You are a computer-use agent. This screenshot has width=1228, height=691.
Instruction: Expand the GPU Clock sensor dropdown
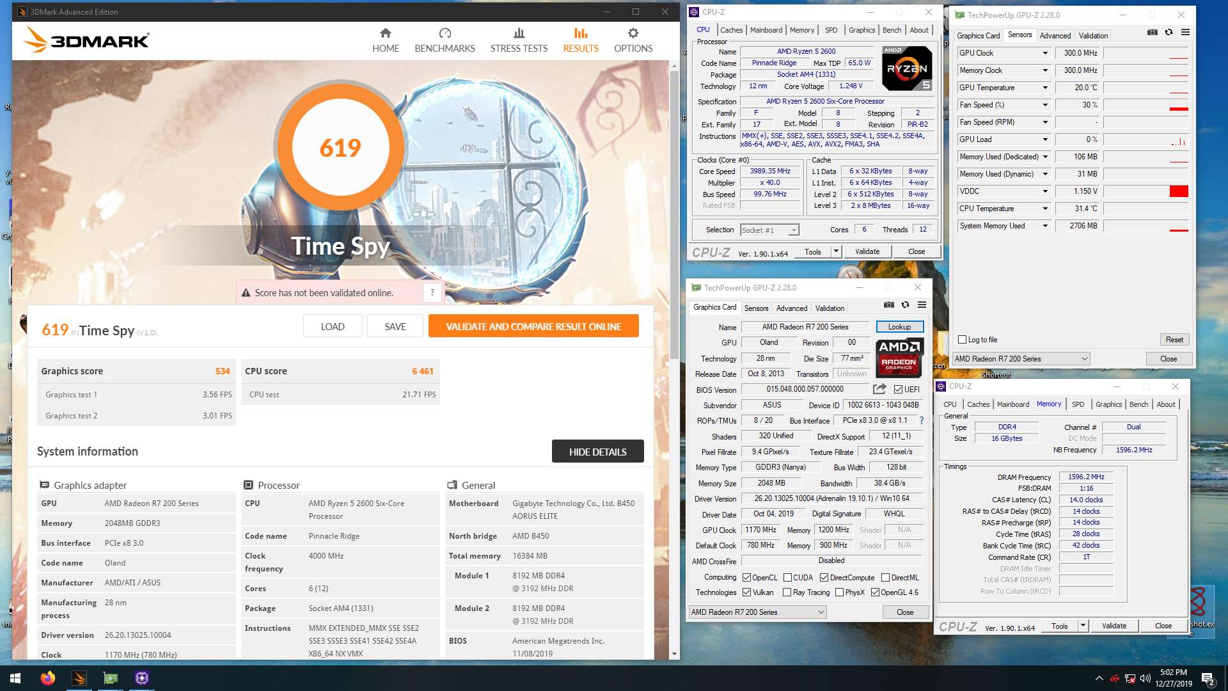1045,53
